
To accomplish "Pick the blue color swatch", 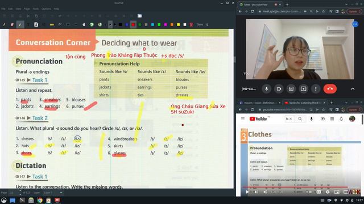I will (127, 24).
